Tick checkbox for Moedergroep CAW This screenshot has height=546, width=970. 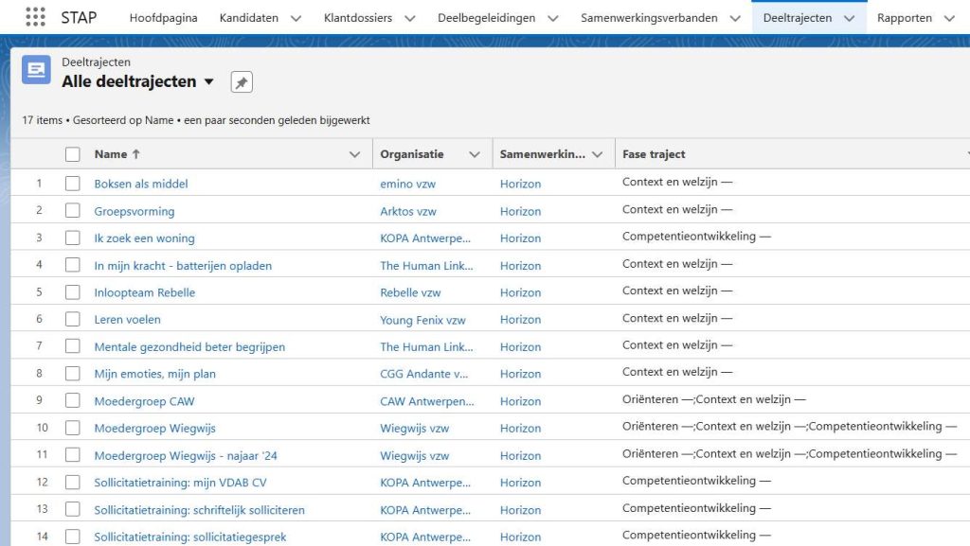pyautogui.click(x=72, y=401)
